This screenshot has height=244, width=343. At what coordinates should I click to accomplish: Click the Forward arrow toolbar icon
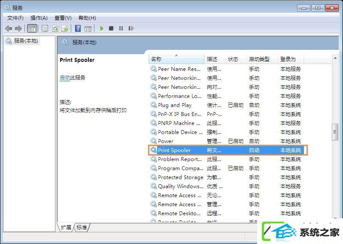pos(18,28)
